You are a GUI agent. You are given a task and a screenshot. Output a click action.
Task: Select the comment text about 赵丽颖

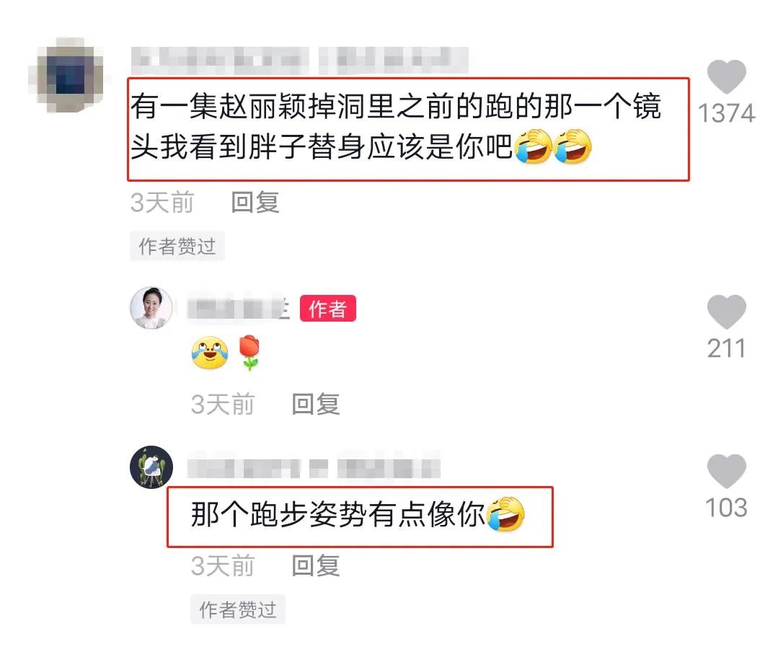point(396,127)
